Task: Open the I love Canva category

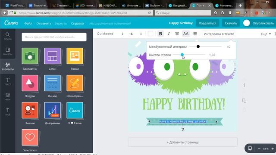Action: pos(75,110)
